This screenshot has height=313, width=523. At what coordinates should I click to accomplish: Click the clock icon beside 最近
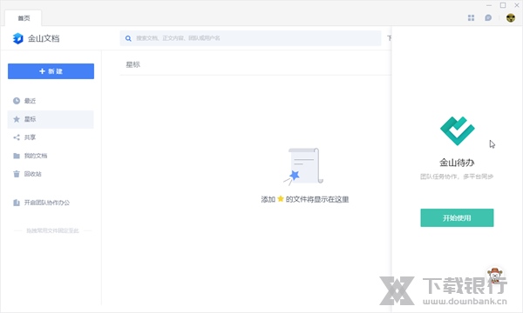coord(17,101)
